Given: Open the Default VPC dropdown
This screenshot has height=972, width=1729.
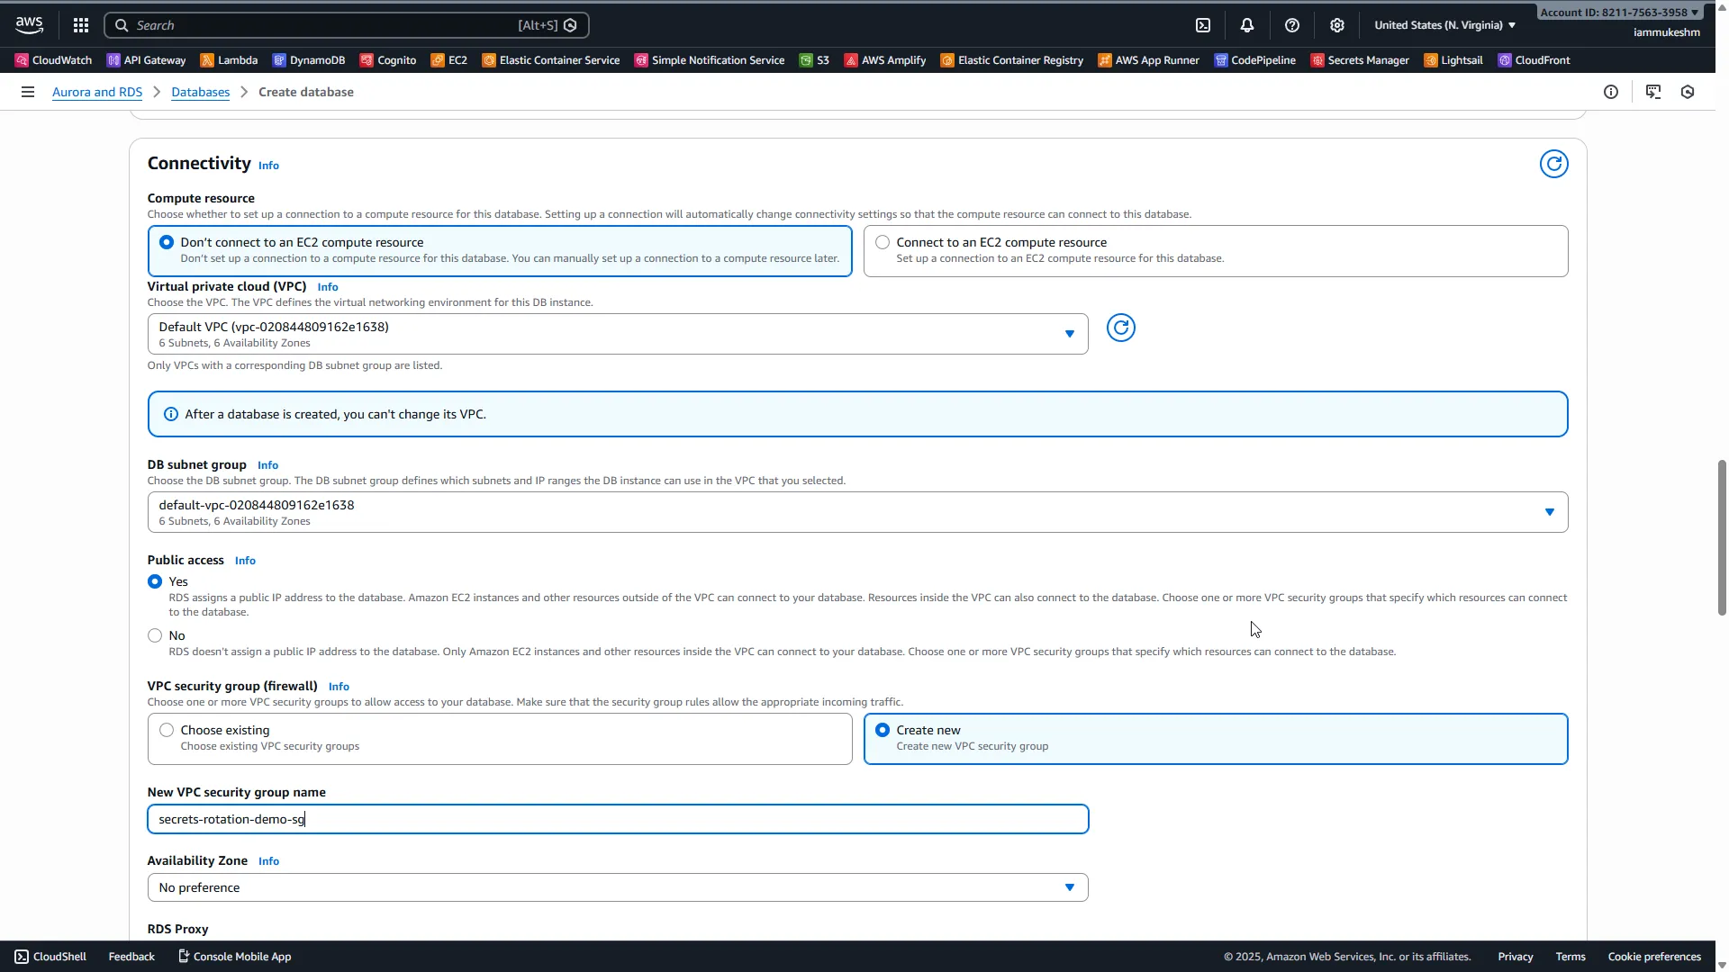Looking at the screenshot, I should click(x=1069, y=333).
